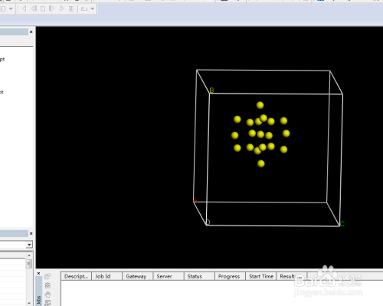Open the animation mode dropdown arrow
Screen dimensions: 383x306
pos(93,9)
